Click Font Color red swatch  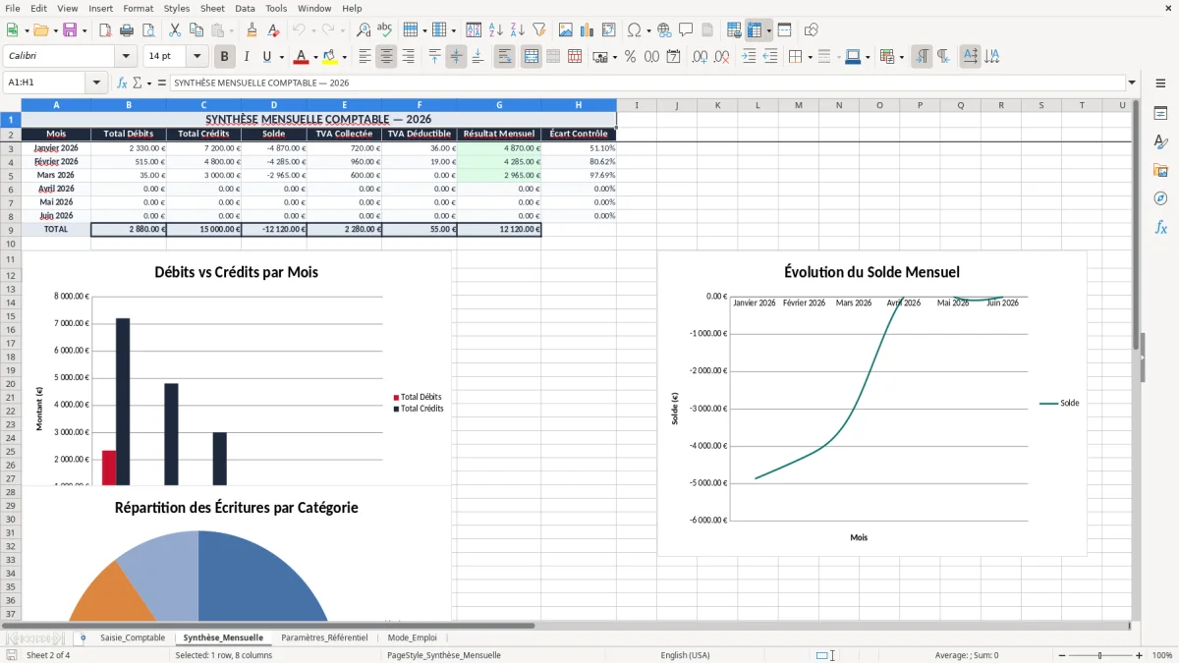point(301,57)
